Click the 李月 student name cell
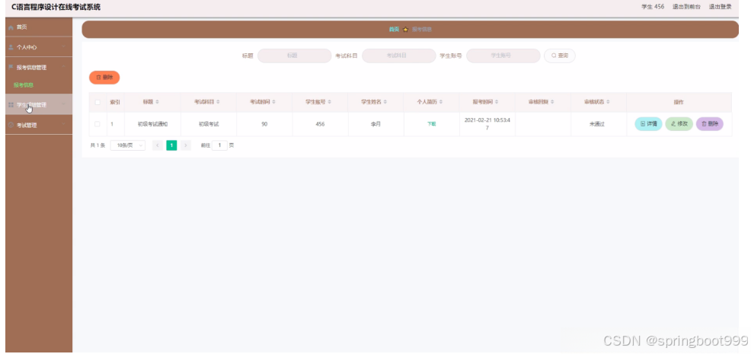 375,124
